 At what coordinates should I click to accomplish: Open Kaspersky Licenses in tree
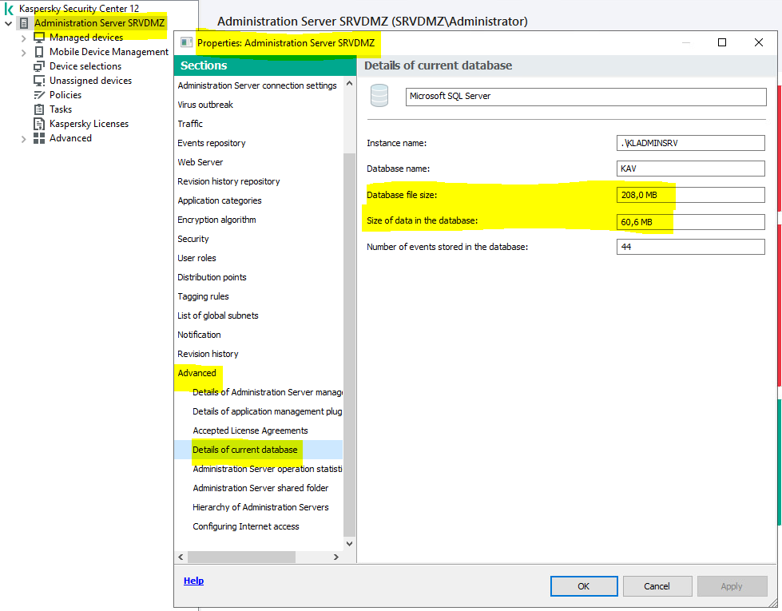89,124
